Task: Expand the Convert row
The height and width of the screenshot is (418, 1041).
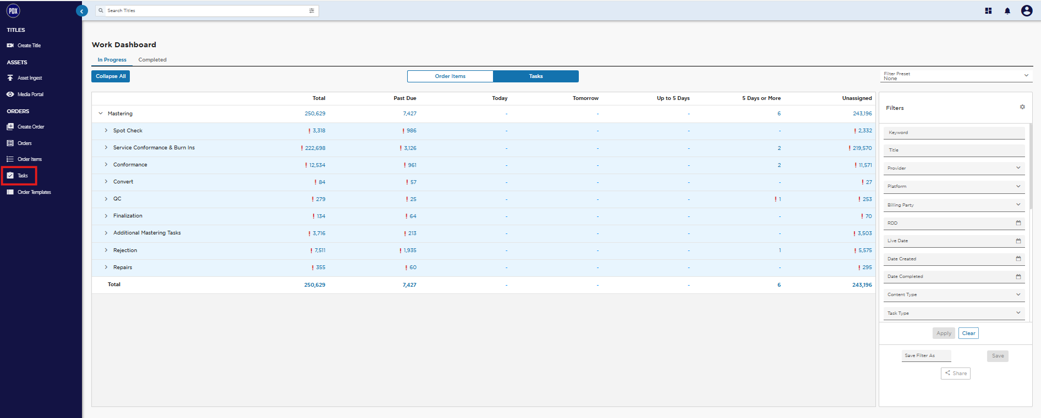Action: pyautogui.click(x=106, y=182)
